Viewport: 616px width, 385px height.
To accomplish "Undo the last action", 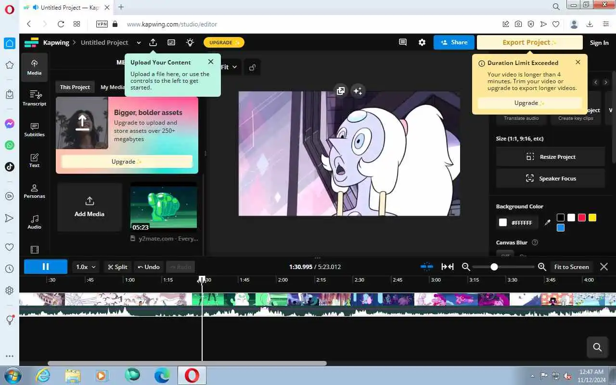I will click(x=149, y=267).
